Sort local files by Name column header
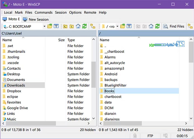194x139 pixels. 7,40
